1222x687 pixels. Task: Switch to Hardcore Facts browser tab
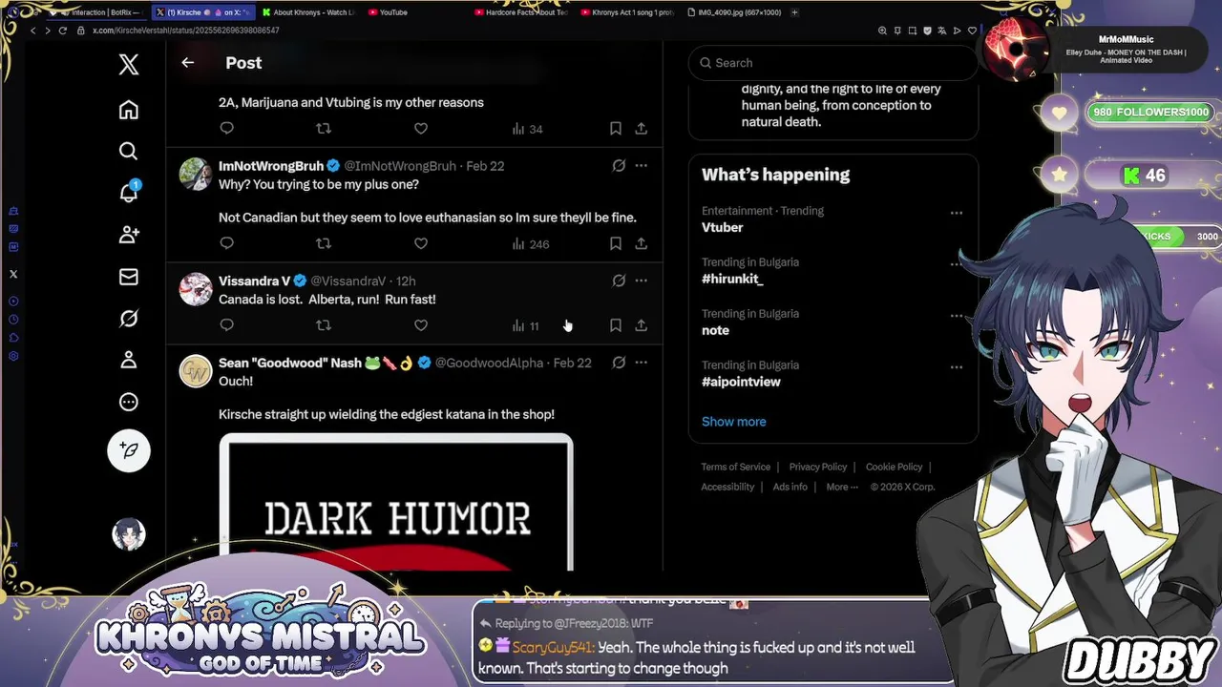(520, 12)
